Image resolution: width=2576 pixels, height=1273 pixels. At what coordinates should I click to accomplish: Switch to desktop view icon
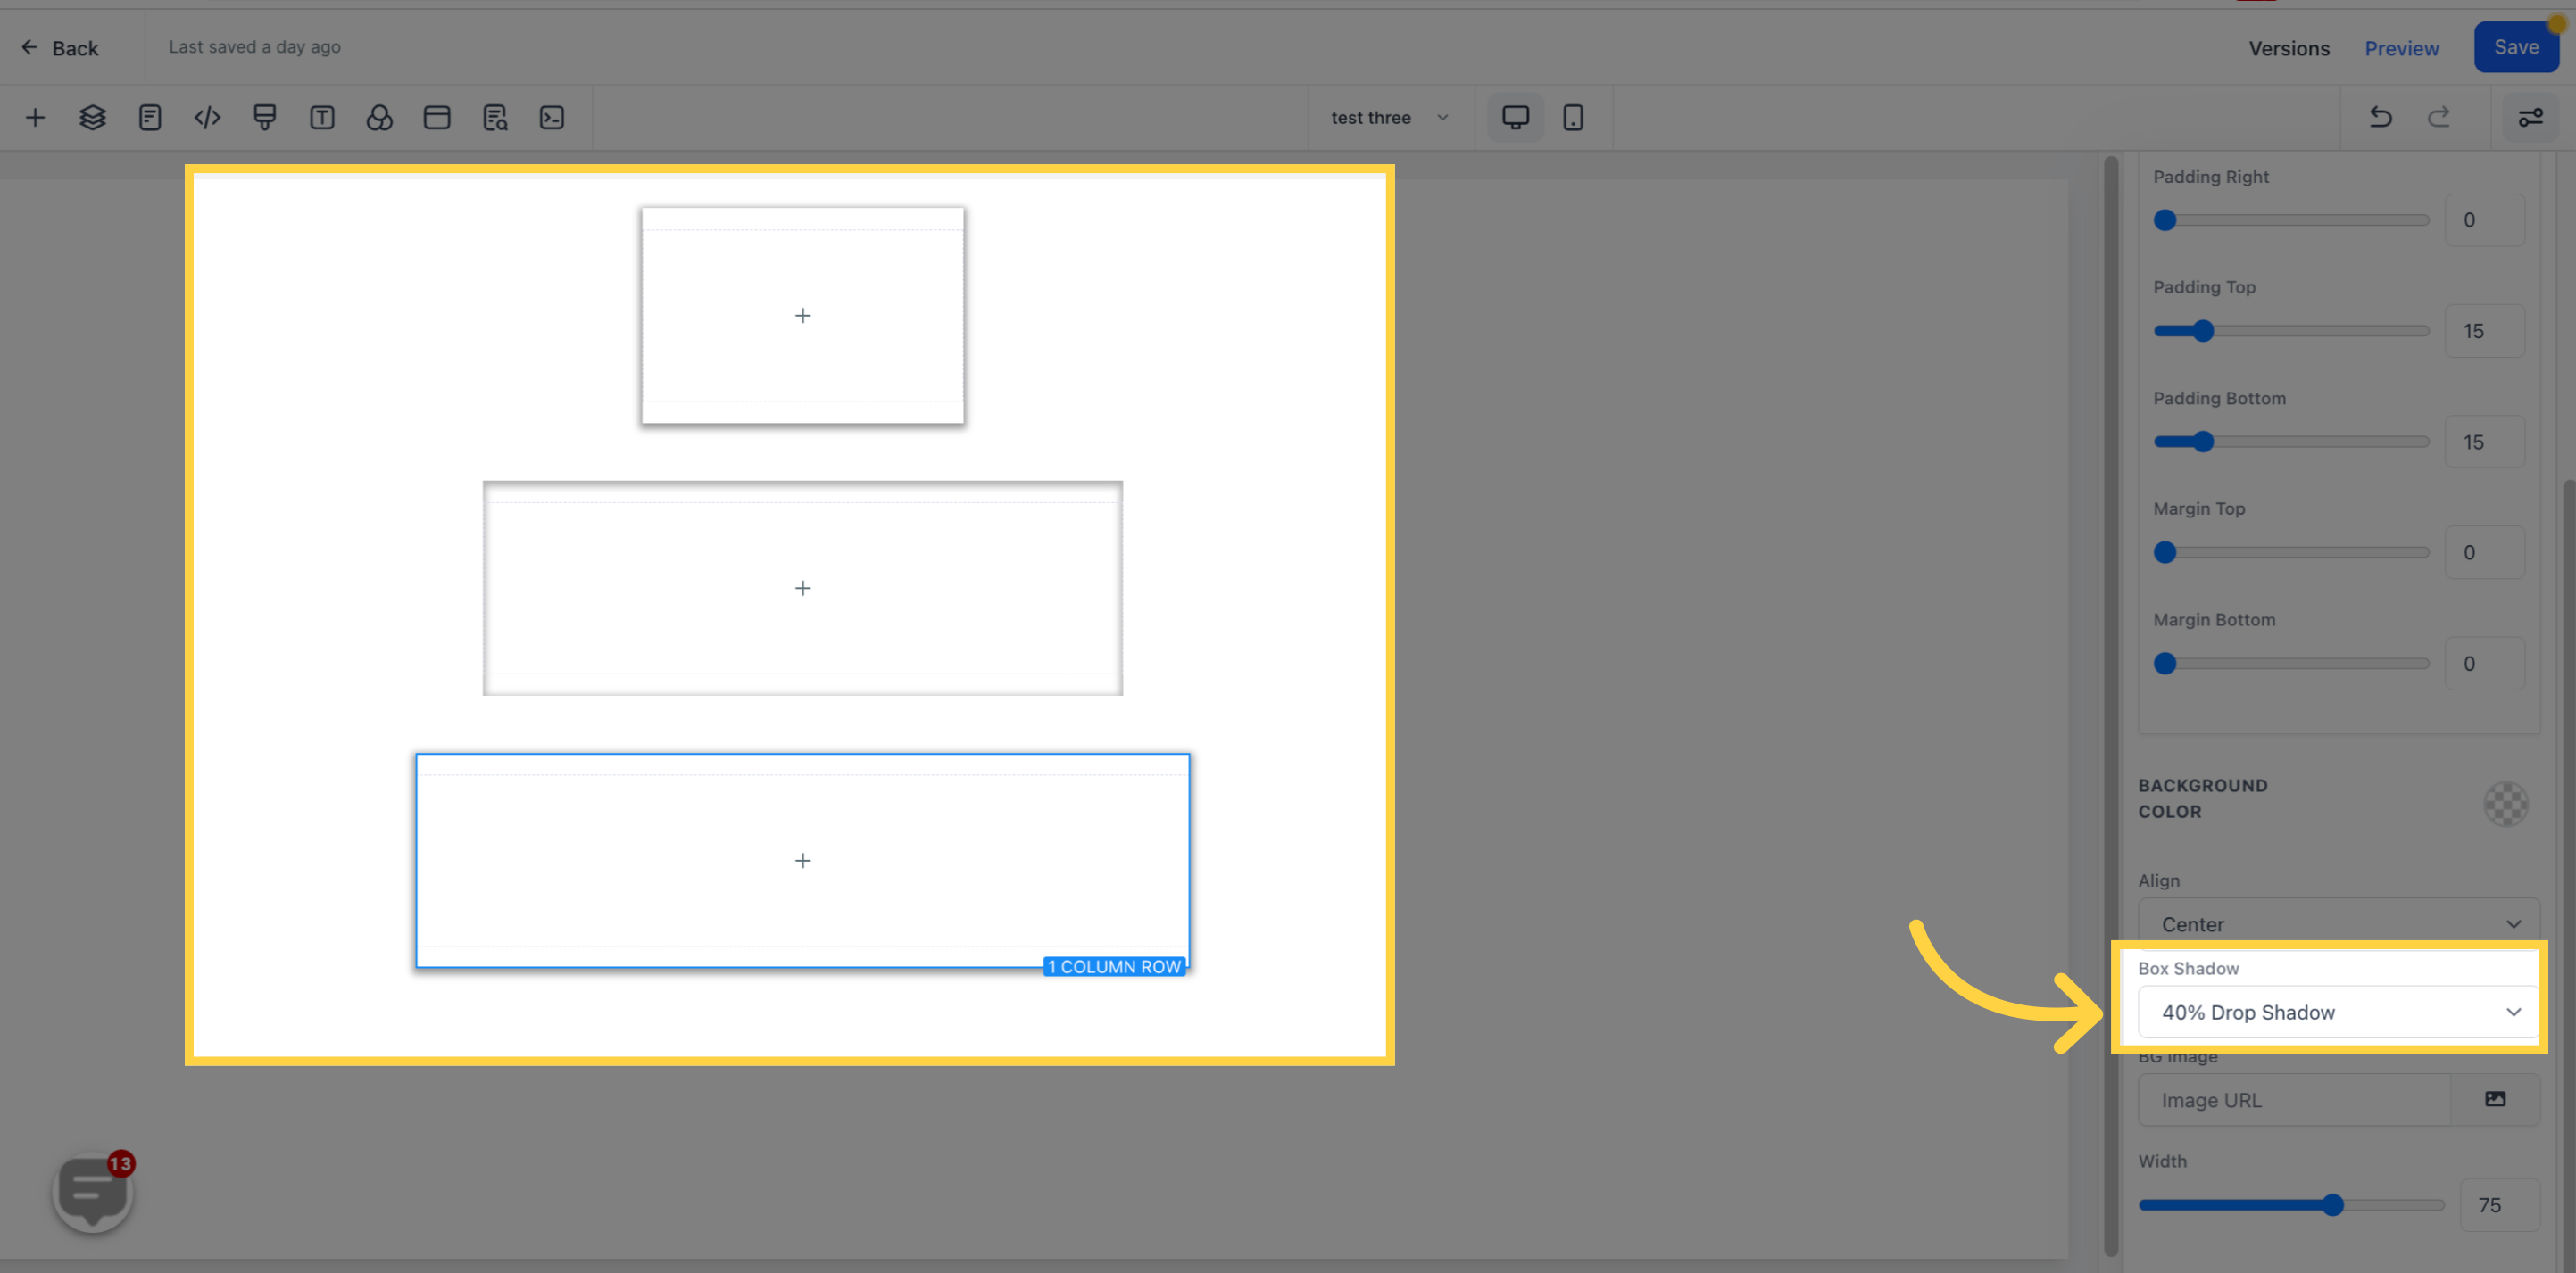click(x=1515, y=117)
